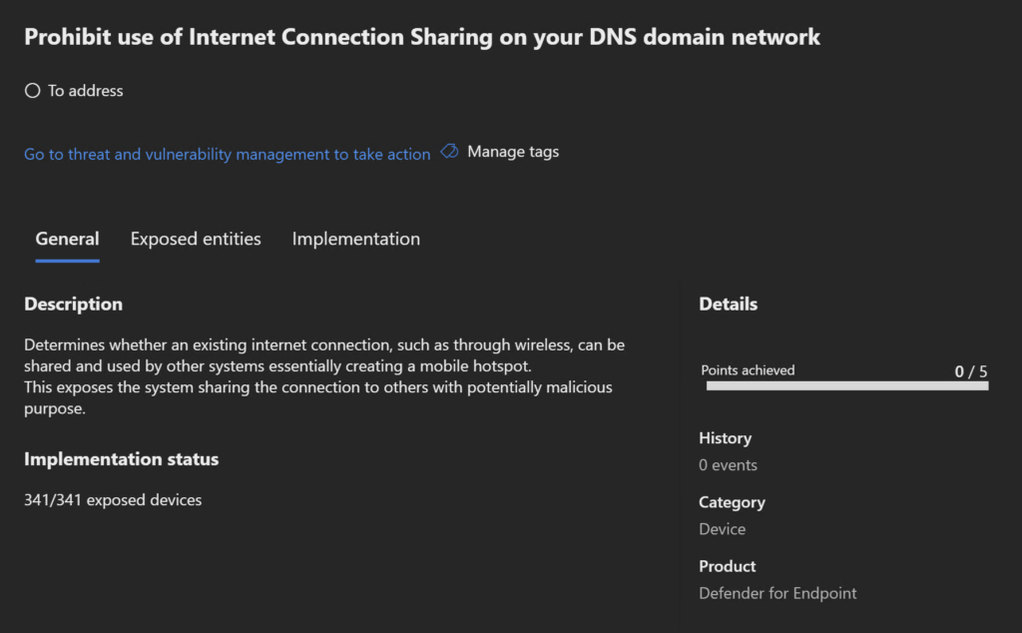1022x633 pixels.
Task: Click the Points achieved label
Action: click(748, 370)
